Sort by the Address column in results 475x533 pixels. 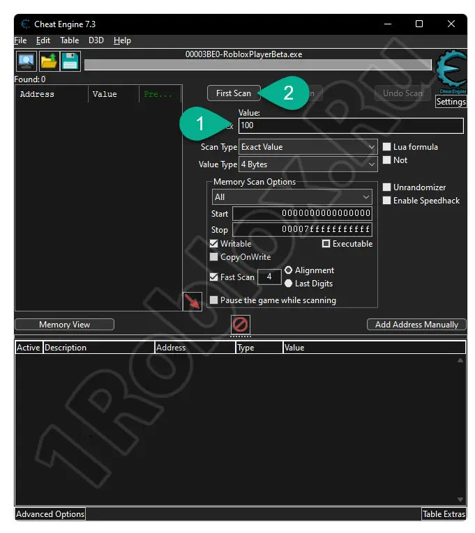point(52,94)
